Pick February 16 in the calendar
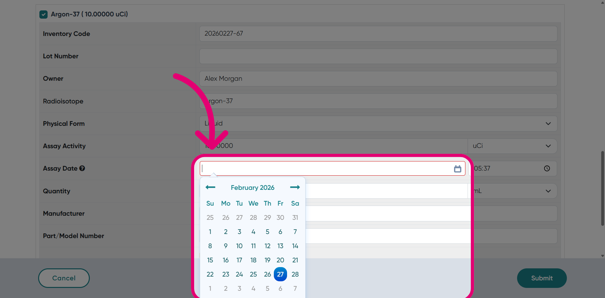The image size is (605, 298). [x=226, y=260]
